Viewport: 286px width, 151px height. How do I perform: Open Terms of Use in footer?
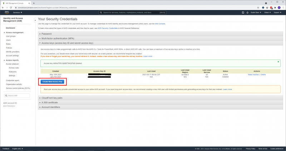pyautogui.click(x=263, y=149)
